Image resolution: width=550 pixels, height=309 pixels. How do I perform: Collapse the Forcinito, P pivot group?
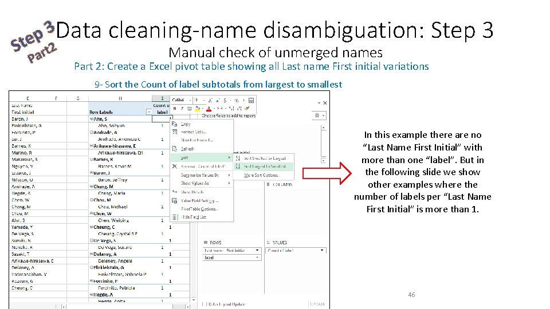(92, 281)
